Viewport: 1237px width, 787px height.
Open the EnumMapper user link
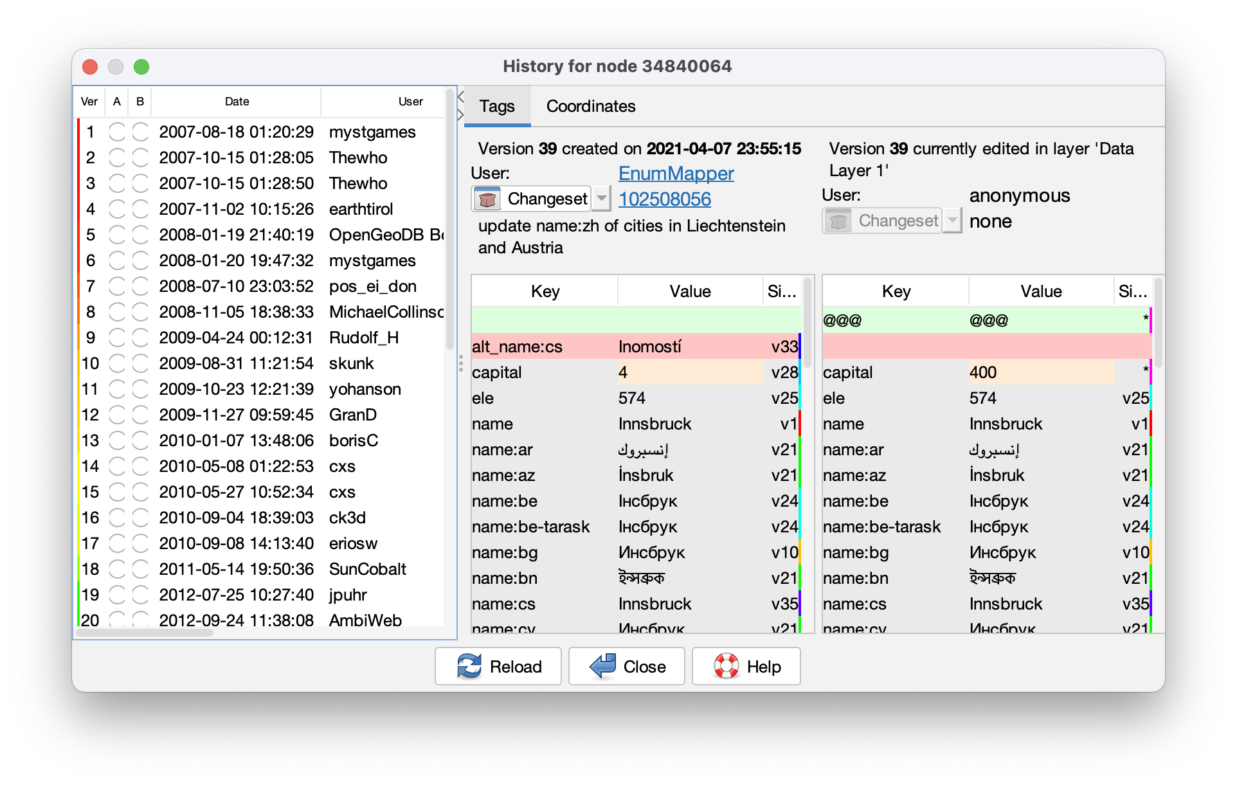pyautogui.click(x=676, y=174)
